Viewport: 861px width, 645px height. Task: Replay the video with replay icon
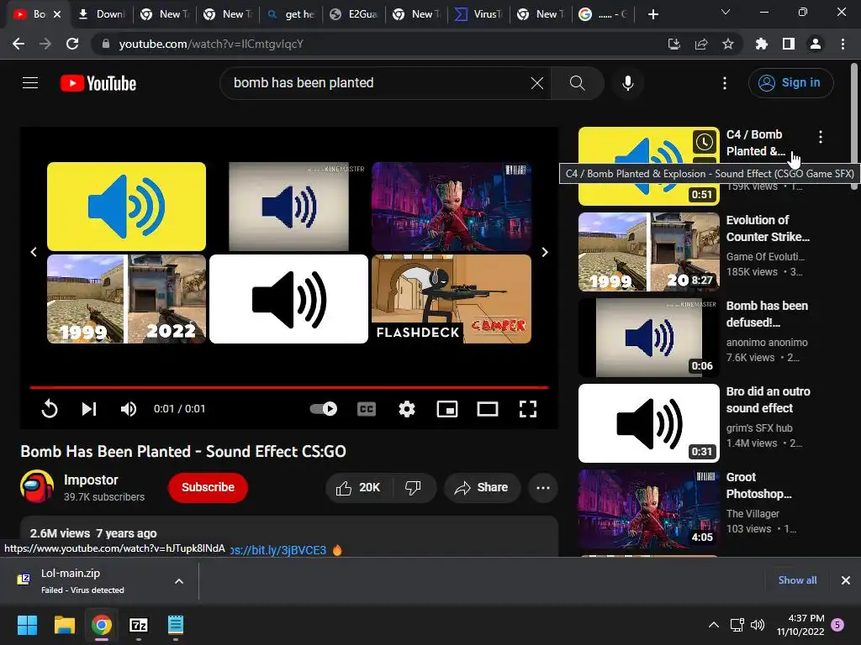[x=50, y=409]
